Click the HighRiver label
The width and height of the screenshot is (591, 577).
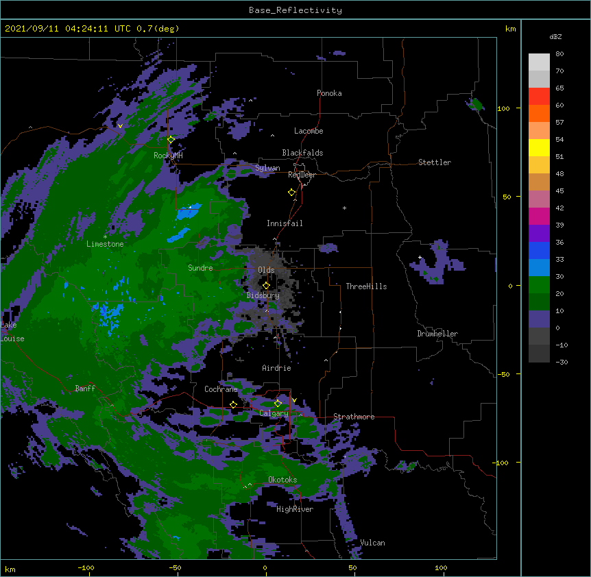(x=295, y=509)
